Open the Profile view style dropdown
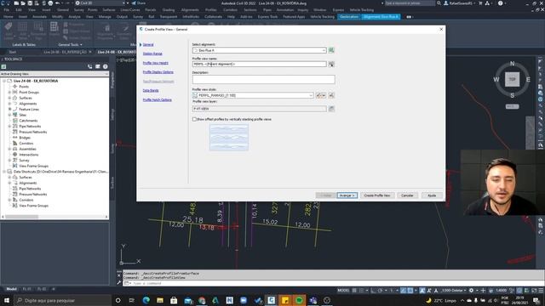545x306 pixels. click(x=311, y=95)
